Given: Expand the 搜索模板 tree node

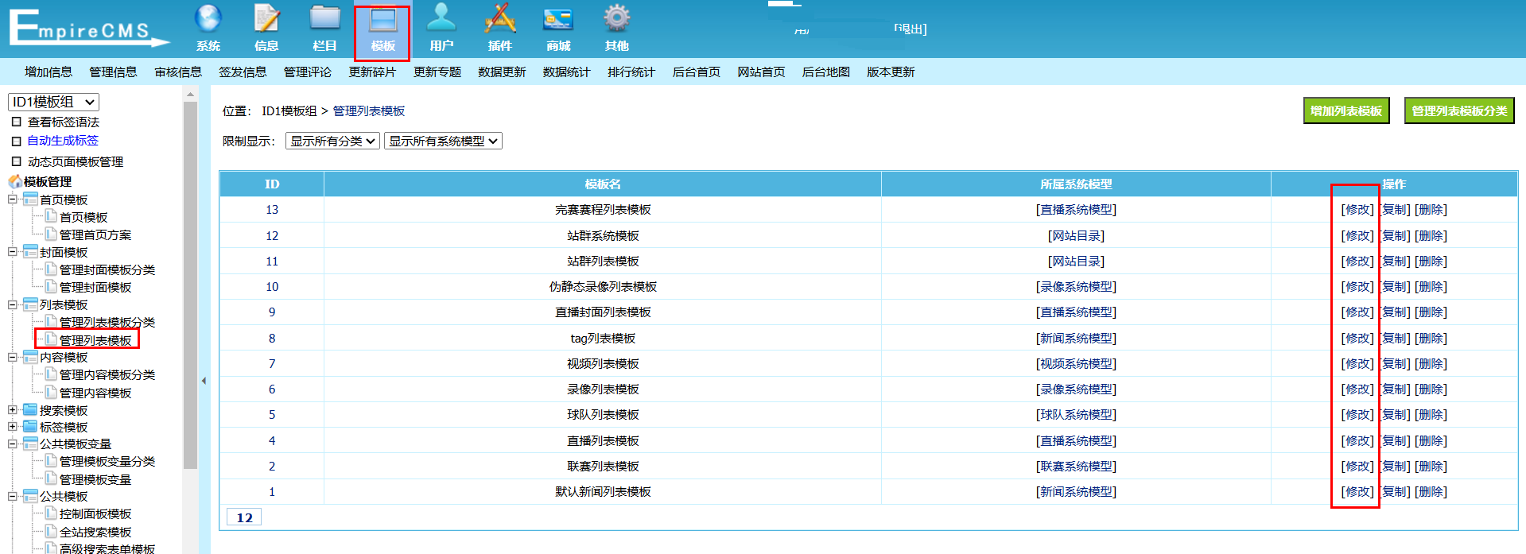Looking at the screenshot, I should point(13,410).
